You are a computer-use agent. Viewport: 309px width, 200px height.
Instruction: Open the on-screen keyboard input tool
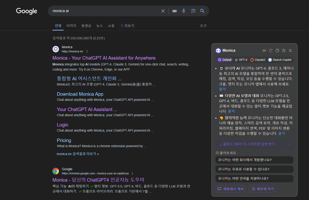175,11
